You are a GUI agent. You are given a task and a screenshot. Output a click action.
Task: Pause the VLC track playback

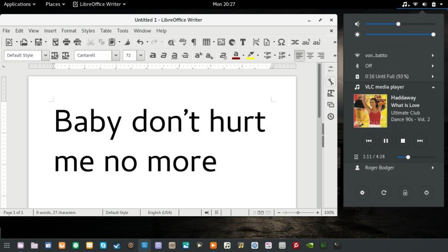click(385, 141)
